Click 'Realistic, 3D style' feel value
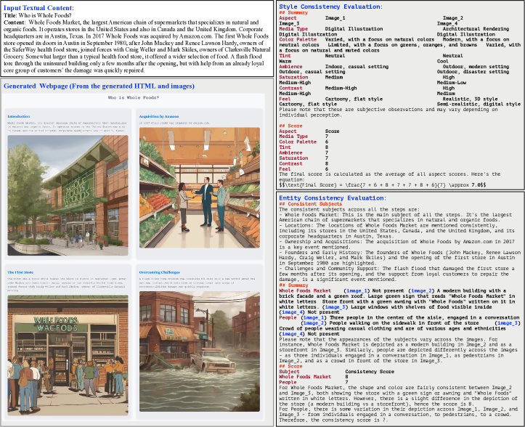 point(470,99)
